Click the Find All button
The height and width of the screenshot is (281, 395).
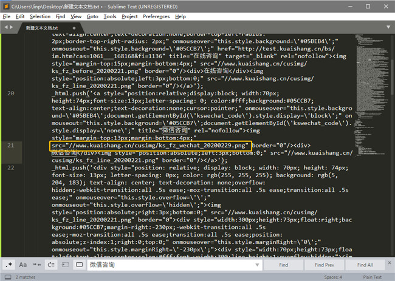click(x=365, y=265)
